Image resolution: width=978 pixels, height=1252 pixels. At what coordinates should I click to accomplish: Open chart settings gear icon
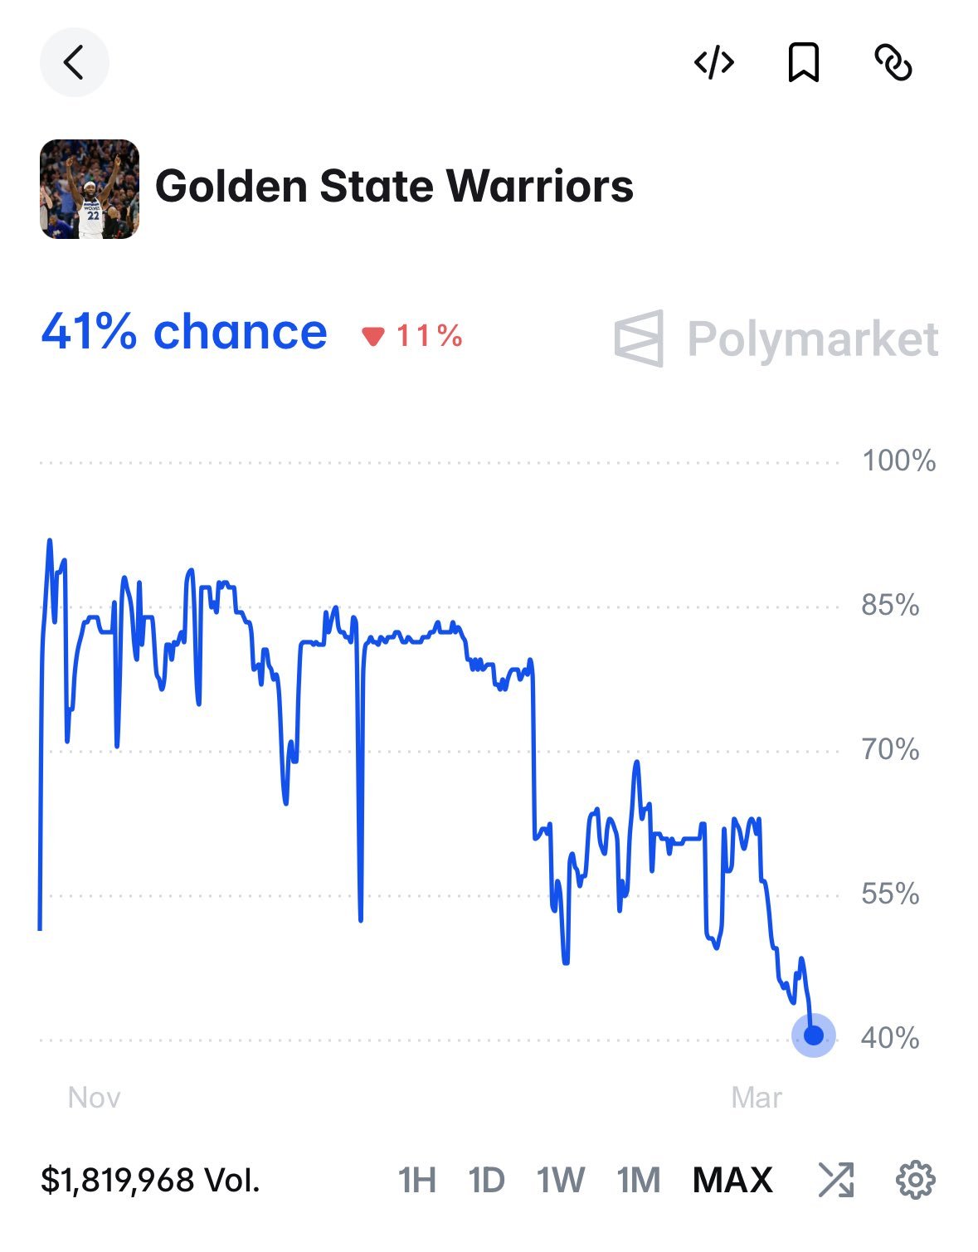pos(916,1179)
